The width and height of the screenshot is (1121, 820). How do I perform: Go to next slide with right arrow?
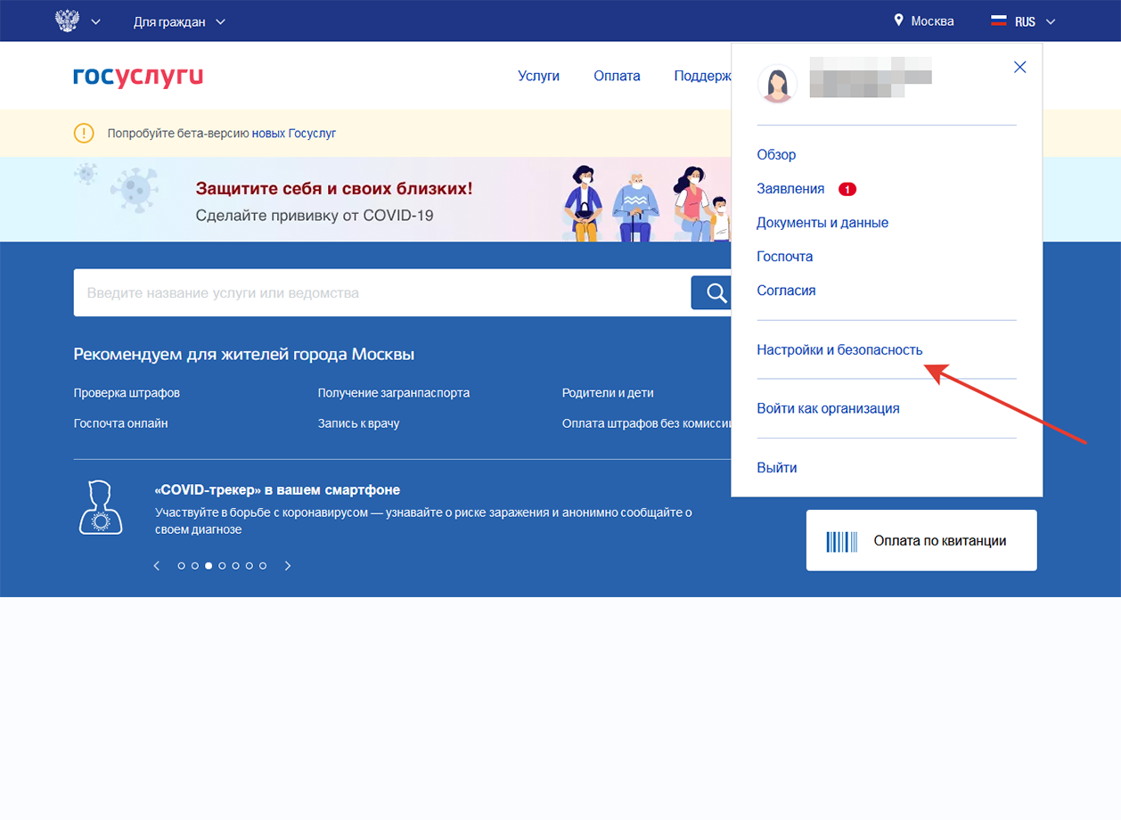coord(288,566)
